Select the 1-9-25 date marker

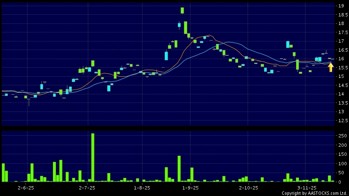tap(190, 188)
